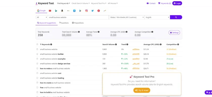Click the +336% trend value

click(x=125, y=64)
